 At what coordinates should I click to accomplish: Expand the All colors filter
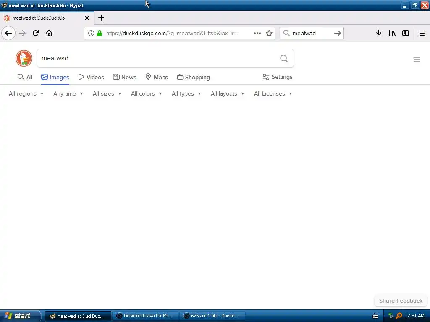pos(147,93)
